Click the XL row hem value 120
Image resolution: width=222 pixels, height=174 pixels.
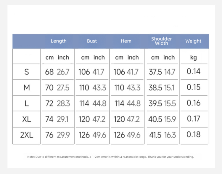point(119,119)
